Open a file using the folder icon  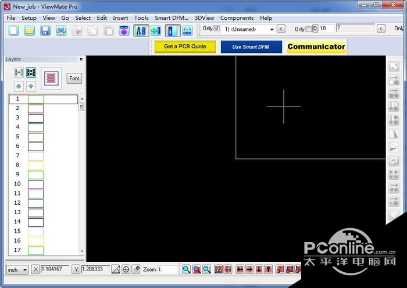click(x=30, y=30)
